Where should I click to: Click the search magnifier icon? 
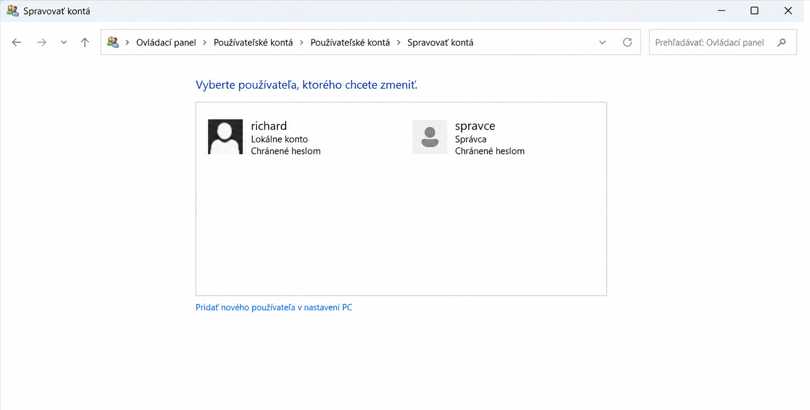pyautogui.click(x=782, y=42)
